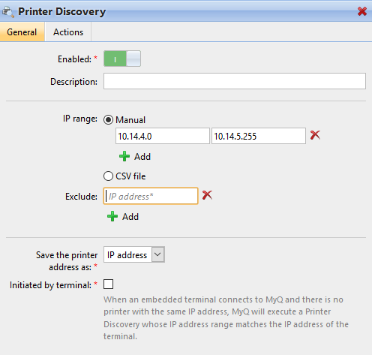This screenshot has height=355, width=372.
Task: Click the Add label under the IP range row
Action: coord(142,157)
